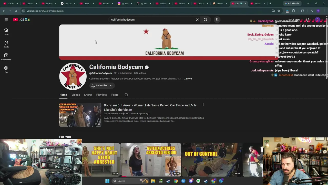Click the Ask Gemini button
This screenshot has height=185, width=328.
(292, 3)
